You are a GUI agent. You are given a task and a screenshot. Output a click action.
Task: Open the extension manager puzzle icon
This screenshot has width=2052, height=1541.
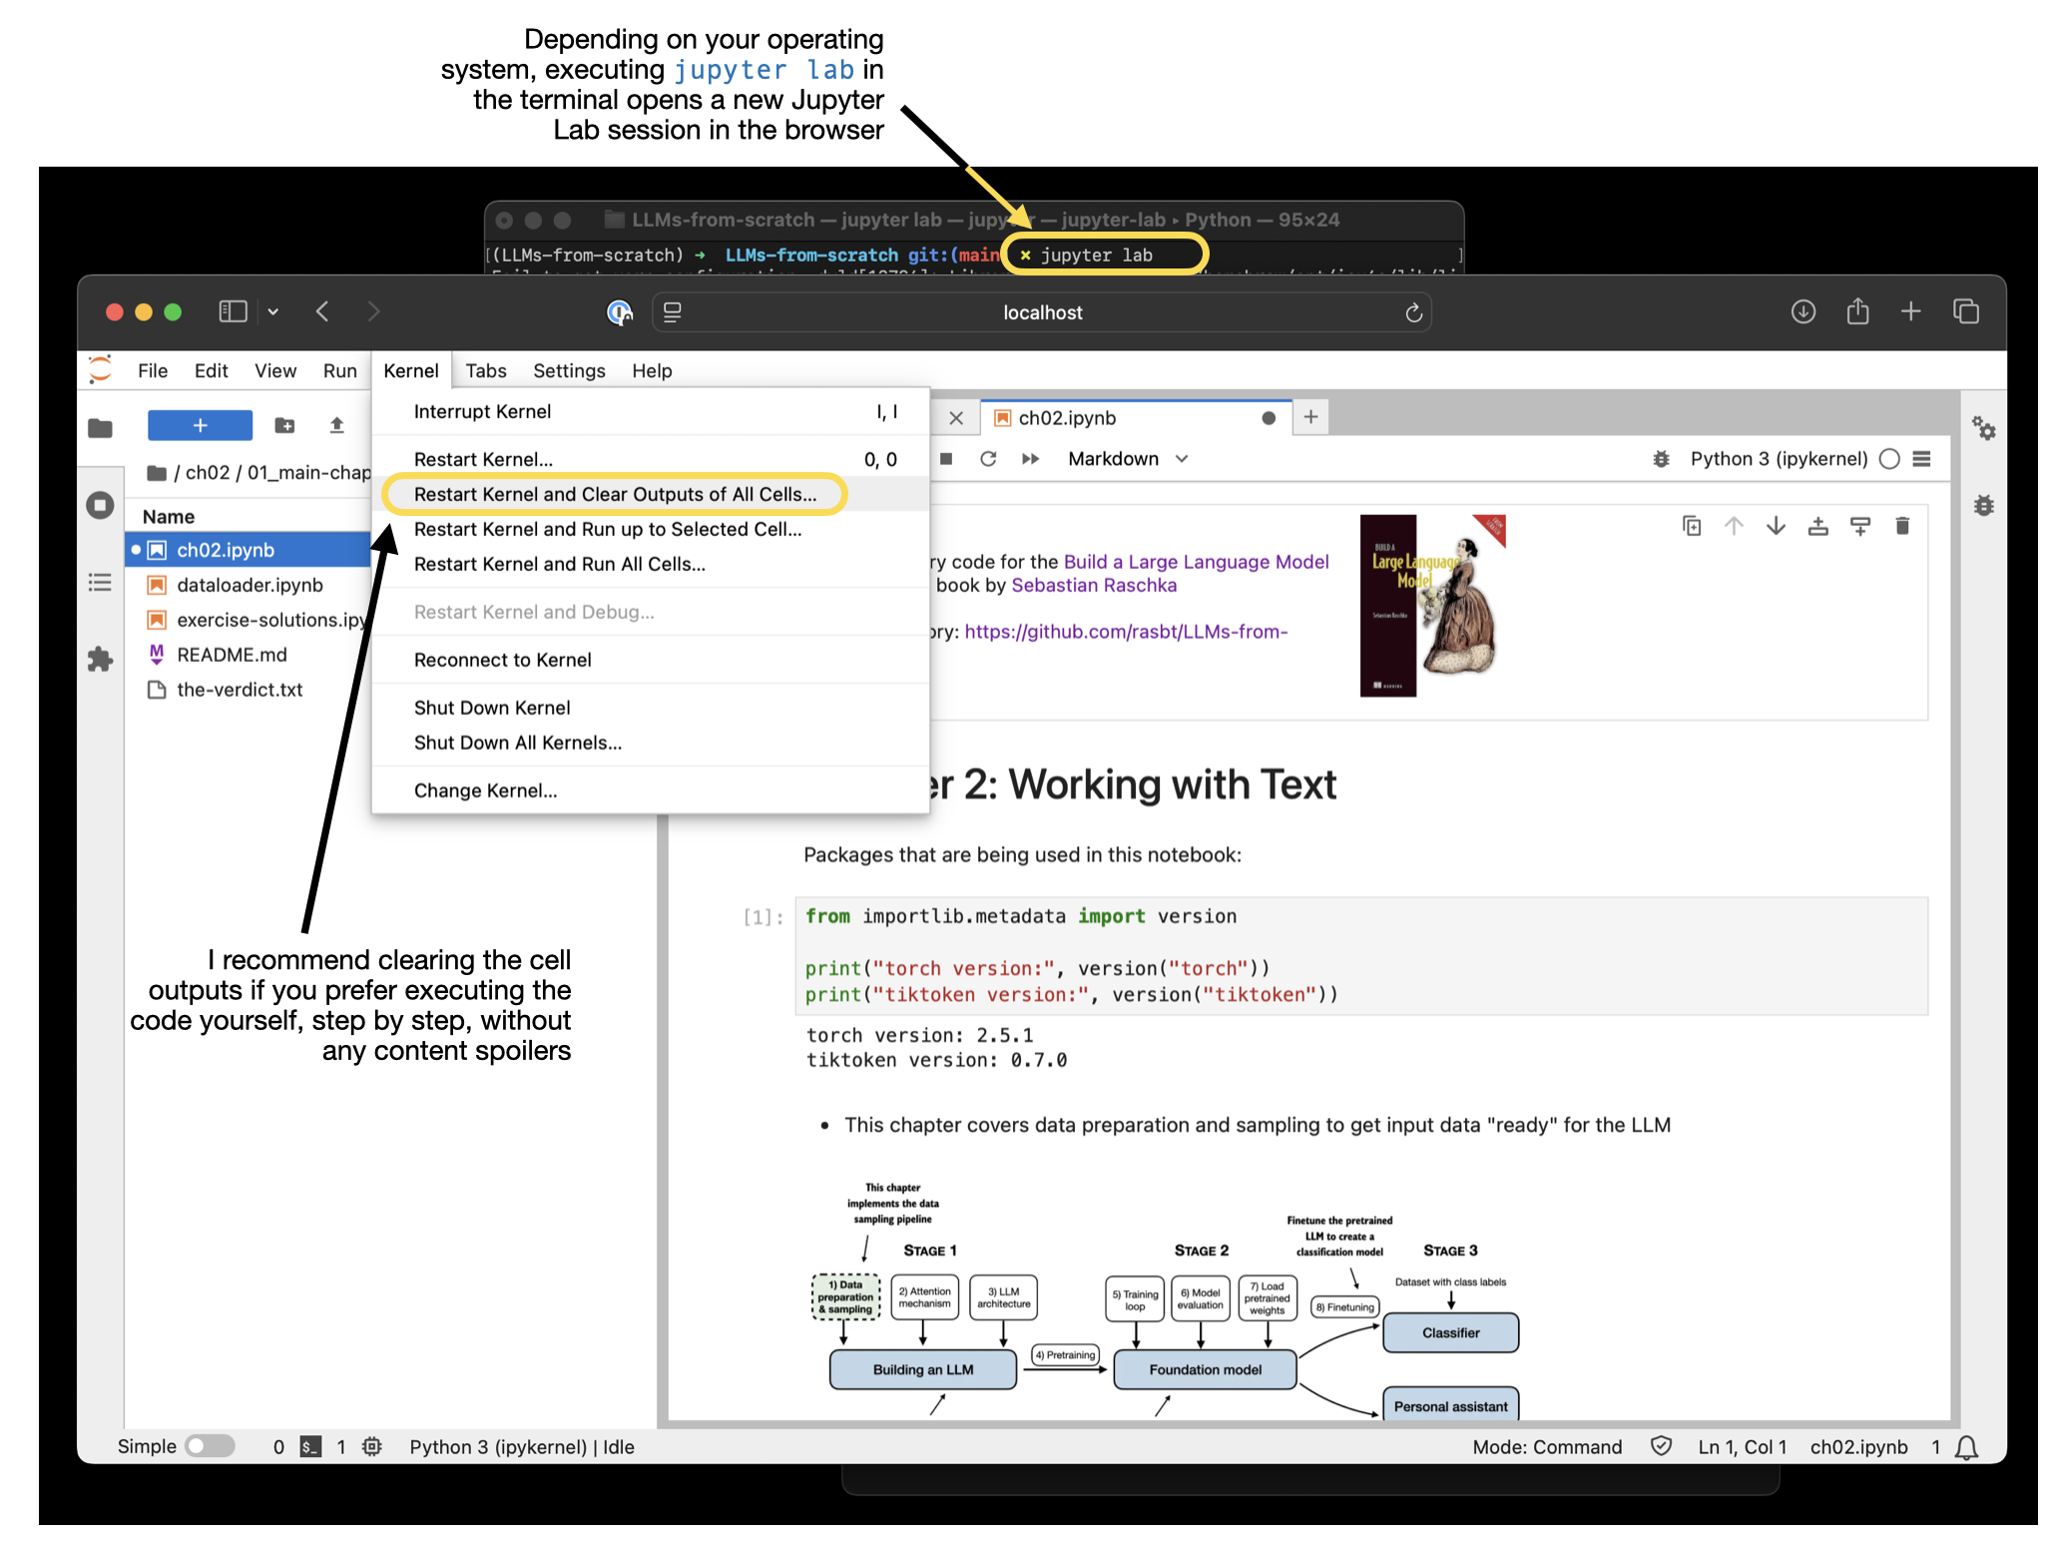click(x=100, y=659)
